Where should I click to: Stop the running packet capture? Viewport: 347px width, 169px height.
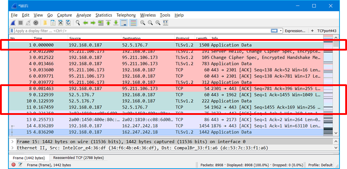(x=20, y=23)
